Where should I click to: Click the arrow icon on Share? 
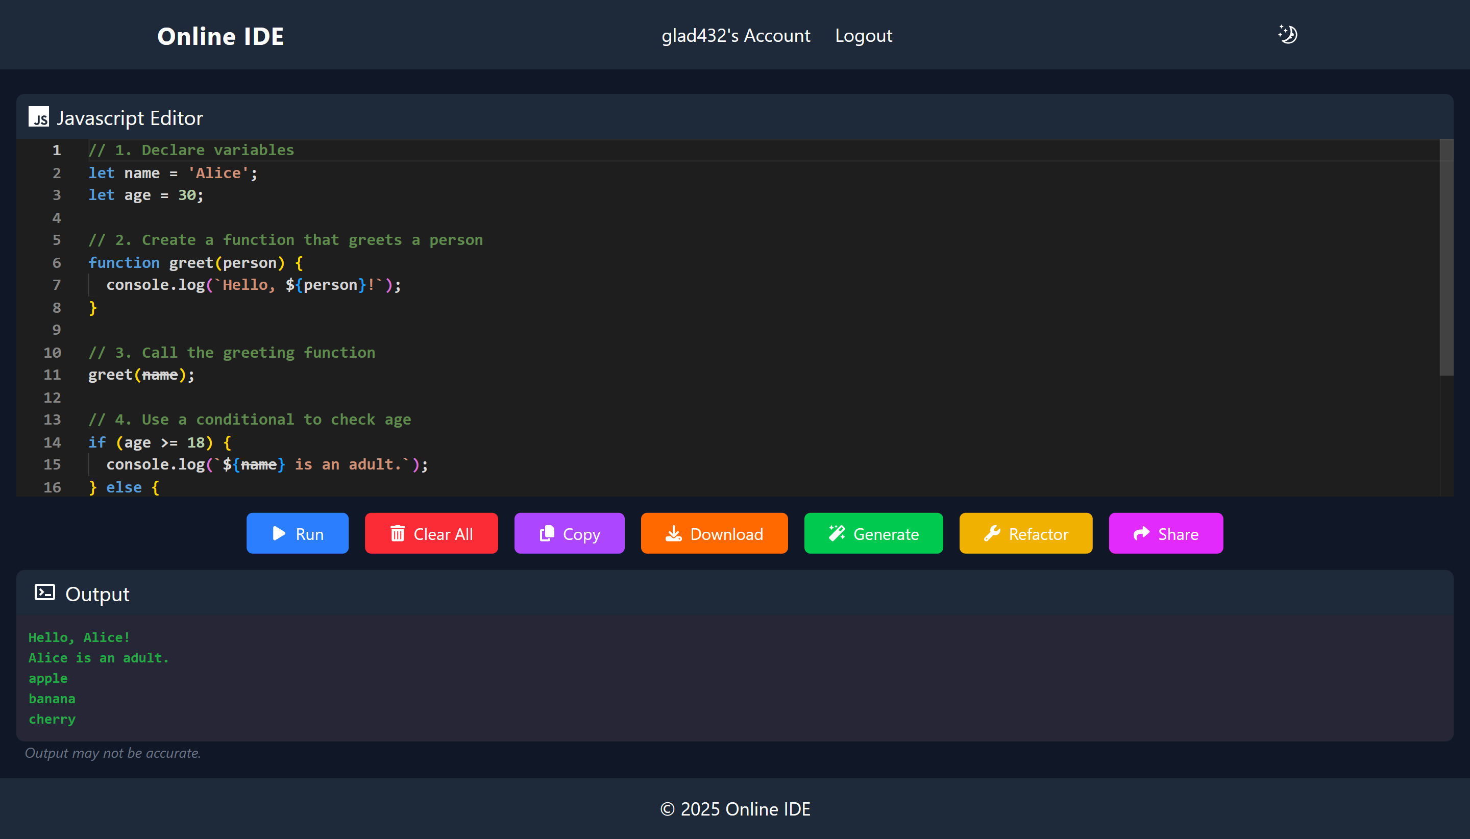[x=1141, y=534]
